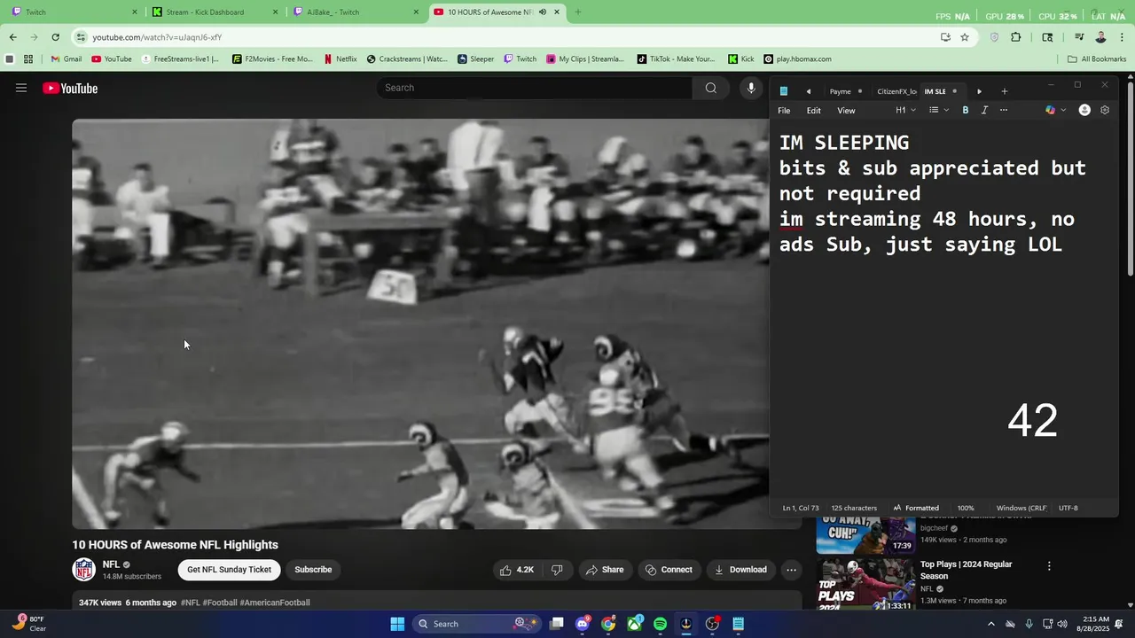The height and width of the screenshot is (638, 1135).
Task: Open the more options for Top Plays video
Action: [1049, 566]
